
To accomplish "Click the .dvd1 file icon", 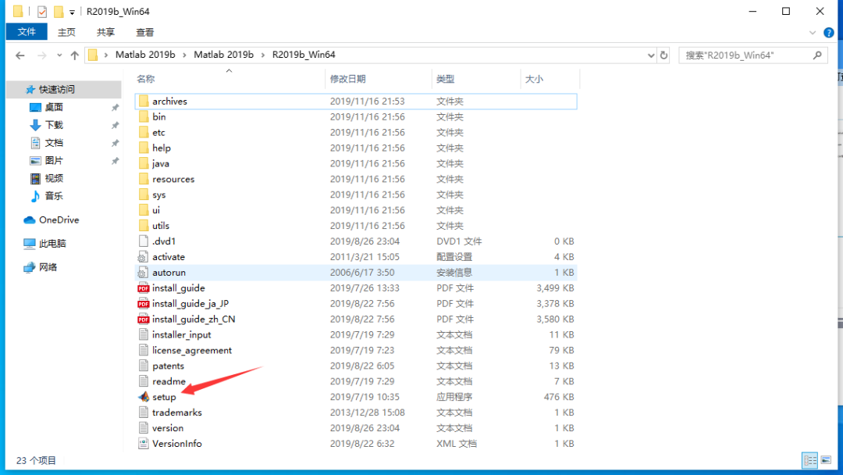I will click(x=143, y=241).
